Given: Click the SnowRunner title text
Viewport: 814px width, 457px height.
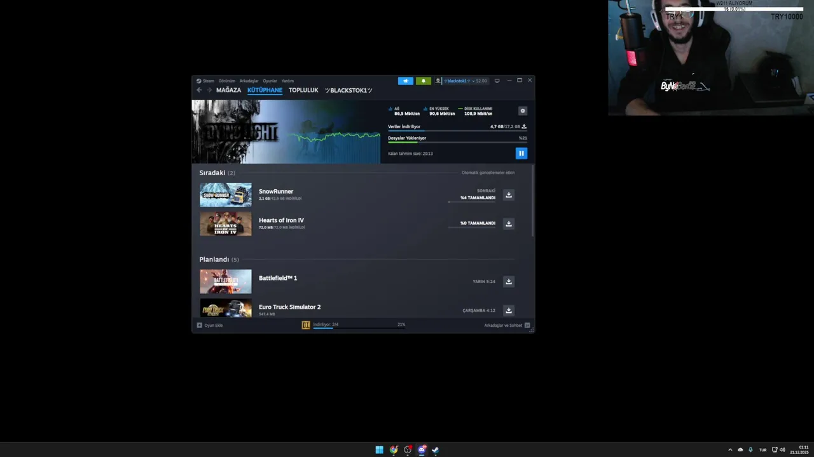Looking at the screenshot, I should (x=276, y=191).
